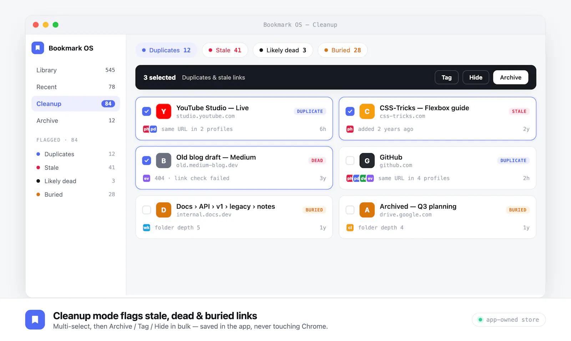
Task: Click the '3 selected' text in selection bar
Action: (160, 77)
